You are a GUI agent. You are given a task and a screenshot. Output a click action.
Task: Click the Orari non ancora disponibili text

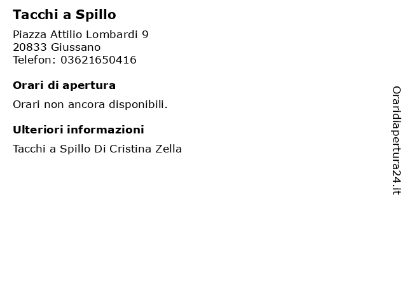[90, 104]
